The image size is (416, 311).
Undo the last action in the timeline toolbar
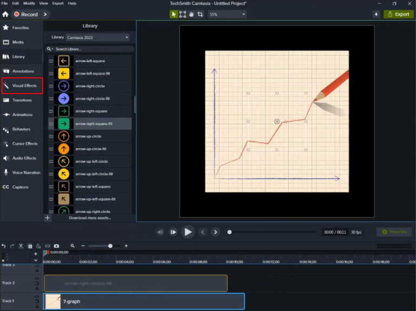[3, 246]
